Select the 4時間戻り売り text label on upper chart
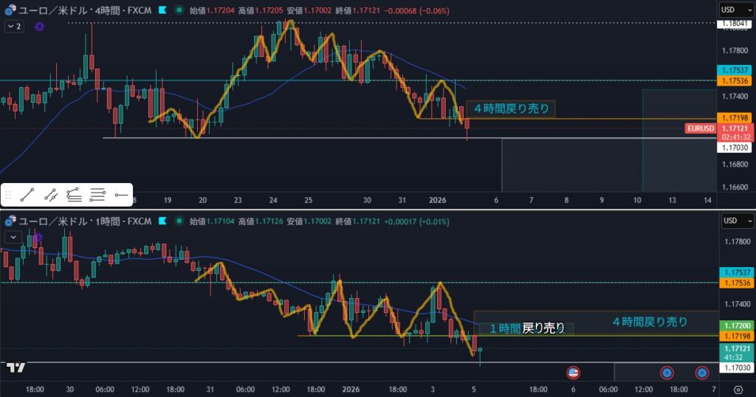 click(x=511, y=108)
